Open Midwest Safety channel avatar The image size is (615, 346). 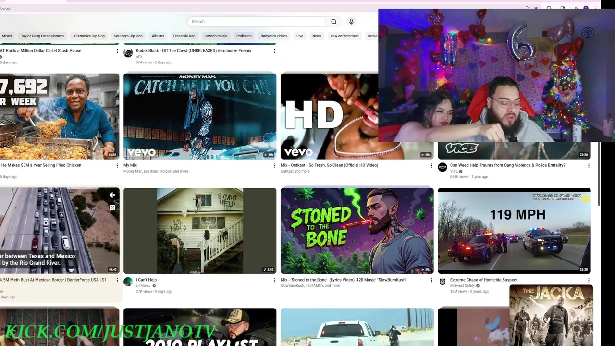(x=443, y=282)
